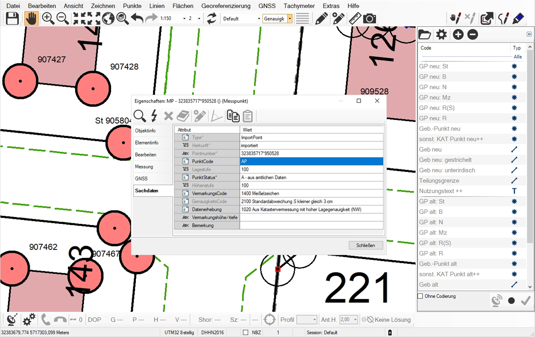Click the save floppy disk icon
This screenshot has height=337, width=535.
click(x=12, y=18)
